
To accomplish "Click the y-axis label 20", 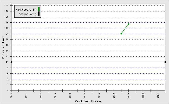I will [7, 34].
